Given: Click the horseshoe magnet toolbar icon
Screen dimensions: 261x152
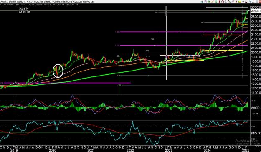Looking at the screenshot, I should [246, 2].
